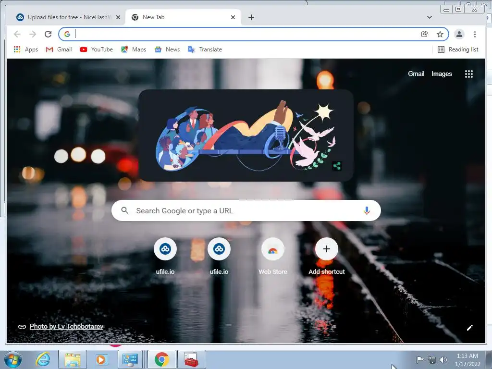Open File Explorer from the taskbar
This screenshot has width=492, height=369.
click(x=73, y=359)
